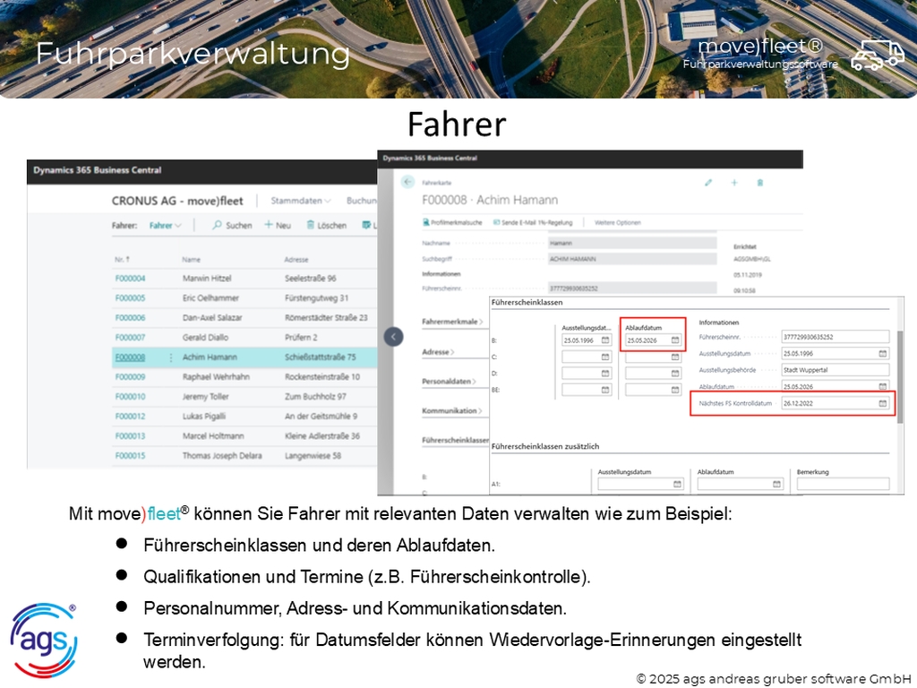This screenshot has height=688, width=917.
Task: Click the Nächstes FS Kontrolldatum field 26.12.2022
Action: click(x=836, y=403)
